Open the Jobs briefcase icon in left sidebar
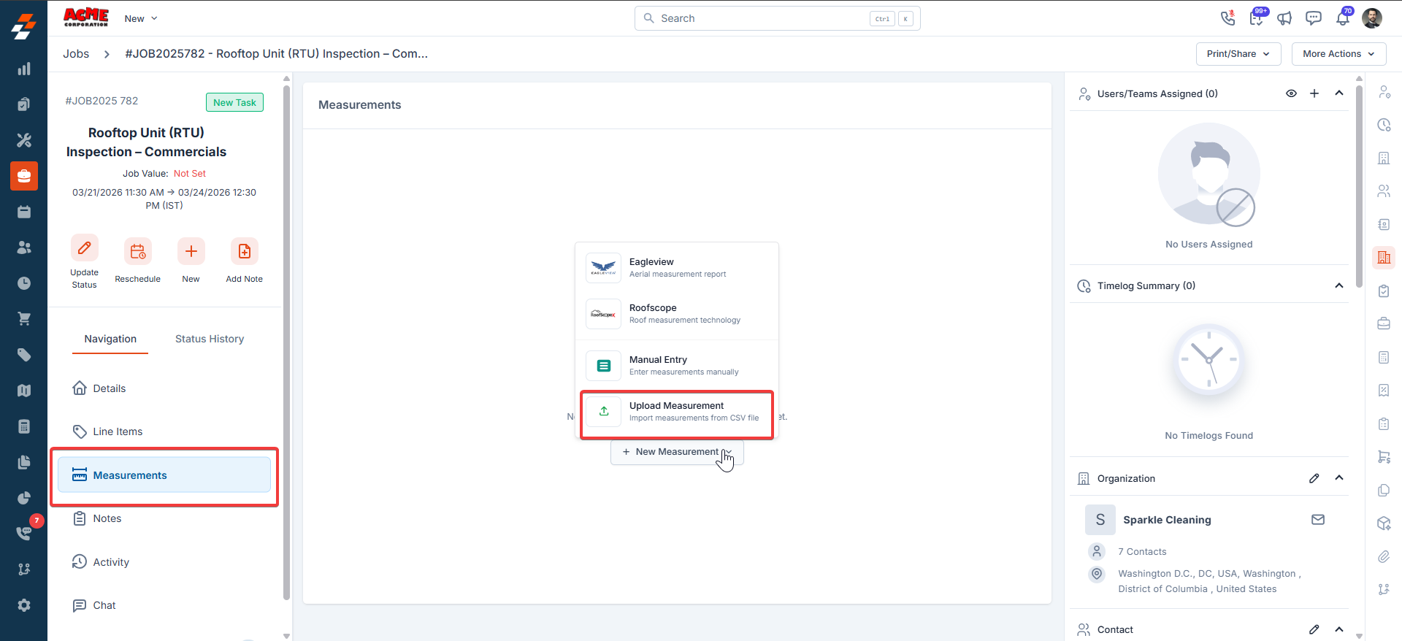The image size is (1402, 641). 24,176
